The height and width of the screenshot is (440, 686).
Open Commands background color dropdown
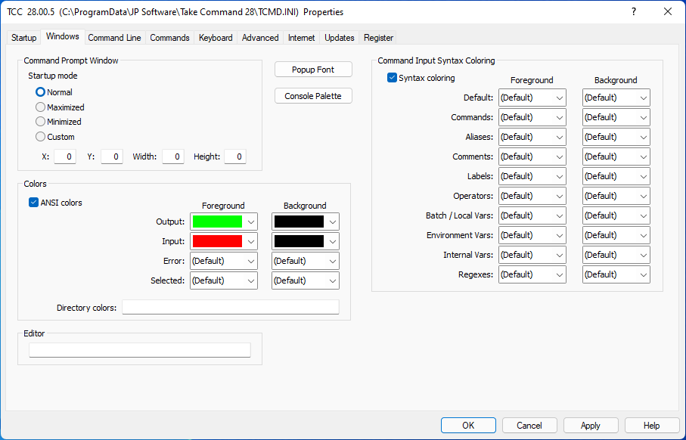click(x=616, y=117)
